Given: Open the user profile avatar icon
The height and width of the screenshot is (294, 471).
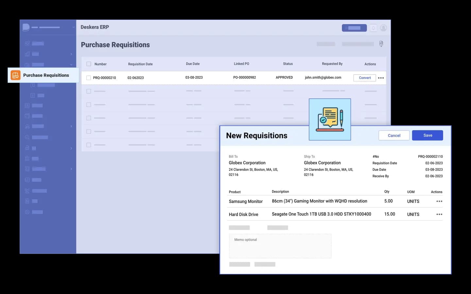Looking at the screenshot, I should click(383, 28).
